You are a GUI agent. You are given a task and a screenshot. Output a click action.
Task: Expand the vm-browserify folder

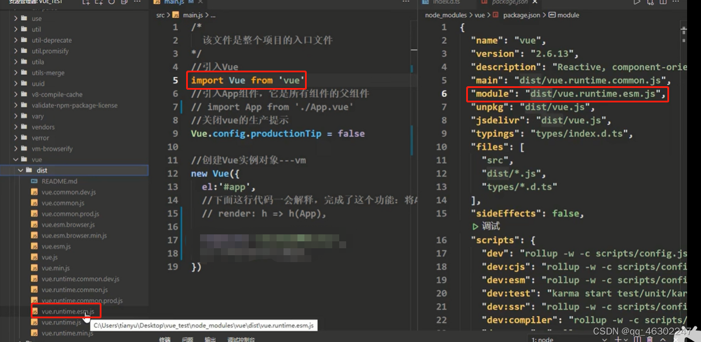pos(16,149)
